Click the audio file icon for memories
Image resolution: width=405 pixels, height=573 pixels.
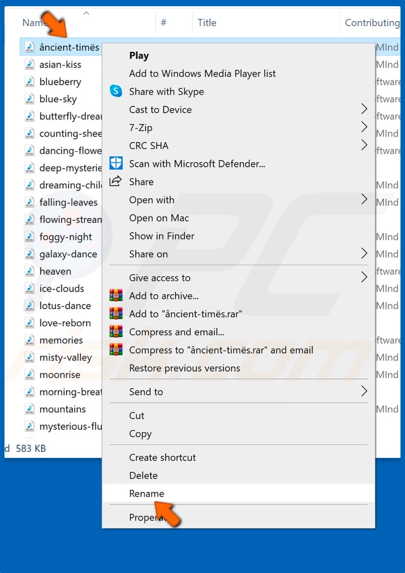tap(30, 340)
